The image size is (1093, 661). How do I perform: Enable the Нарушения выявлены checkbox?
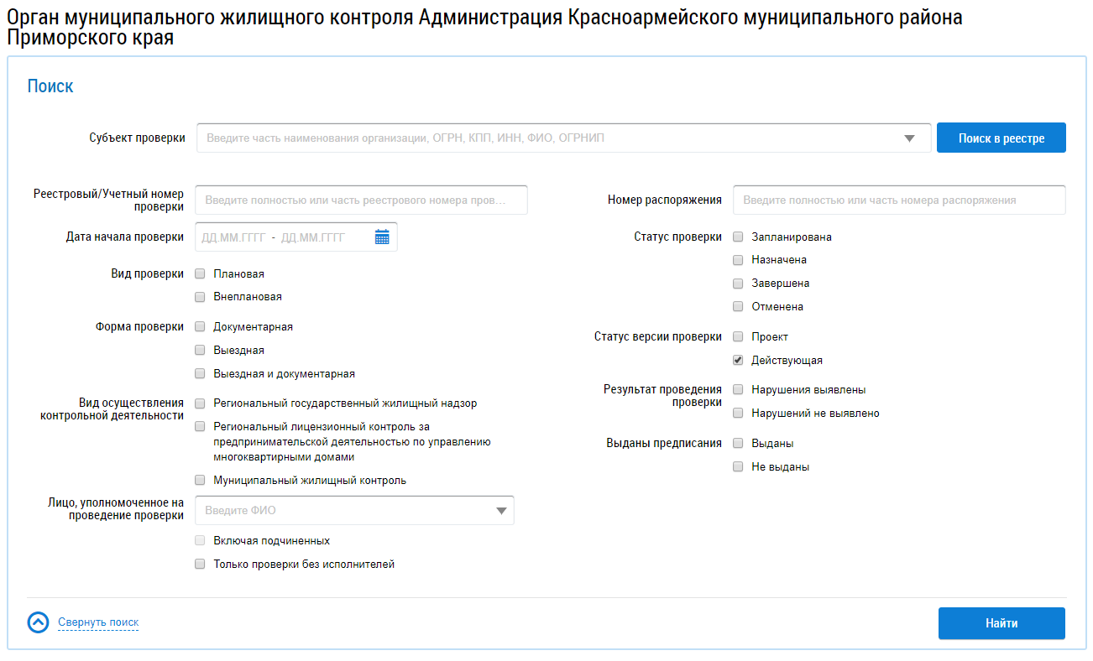click(738, 390)
